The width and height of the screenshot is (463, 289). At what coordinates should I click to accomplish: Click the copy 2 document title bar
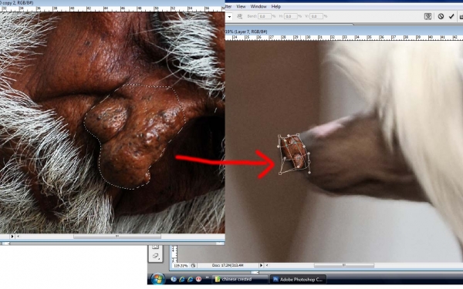(112, 3)
